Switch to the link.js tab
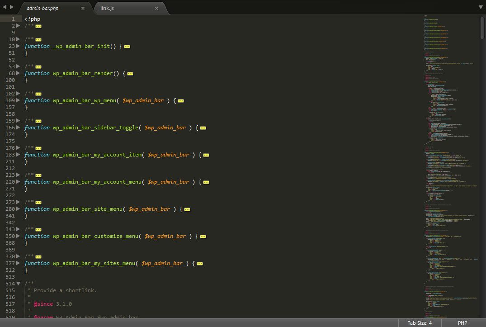The height and width of the screenshot is (327, 486). (107, 8)
